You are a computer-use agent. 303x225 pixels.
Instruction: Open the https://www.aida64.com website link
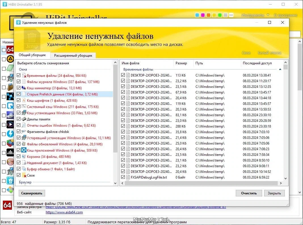coord(64,212)
